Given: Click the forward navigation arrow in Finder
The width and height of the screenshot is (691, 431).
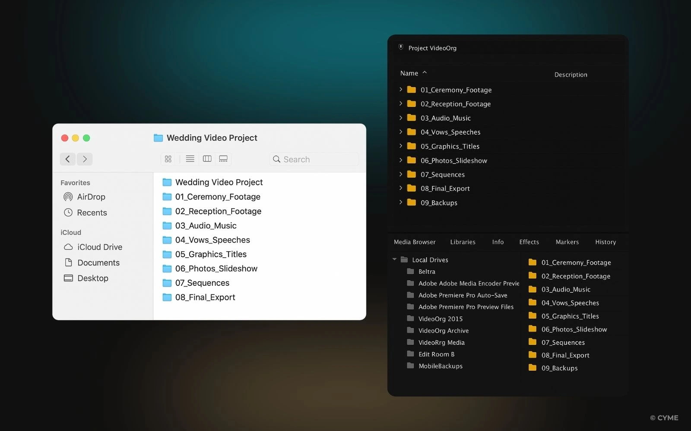Looking at the screenshot, I should coord(85,159).
